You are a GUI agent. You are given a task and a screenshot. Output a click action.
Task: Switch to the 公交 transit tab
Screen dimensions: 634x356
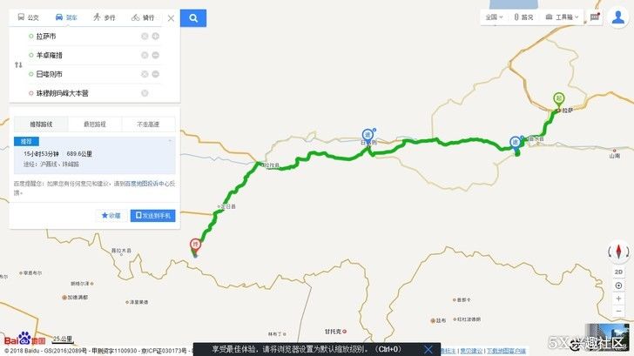[x=28, y=17]
